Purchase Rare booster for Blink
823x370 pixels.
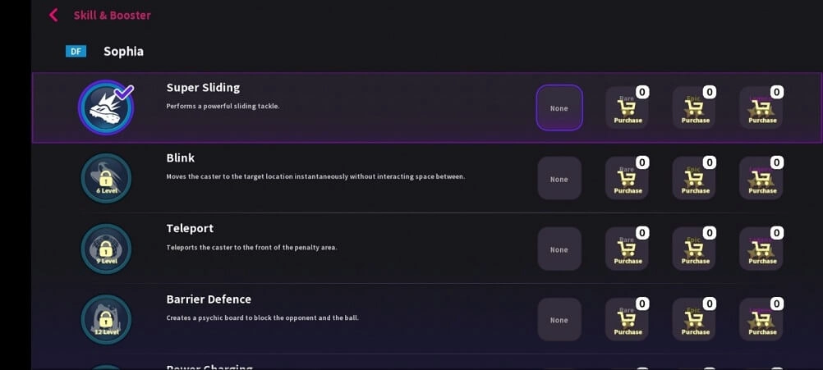coord(628,179)
